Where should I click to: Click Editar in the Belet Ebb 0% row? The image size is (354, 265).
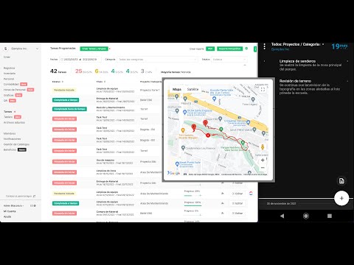click(x=237, y=213)
